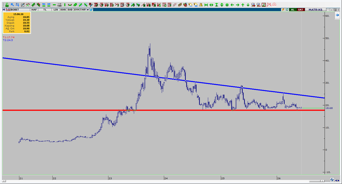This screenshot has height=184, width=342.
Task: Toggle the SYM button
Action: (x=76, y=10)
